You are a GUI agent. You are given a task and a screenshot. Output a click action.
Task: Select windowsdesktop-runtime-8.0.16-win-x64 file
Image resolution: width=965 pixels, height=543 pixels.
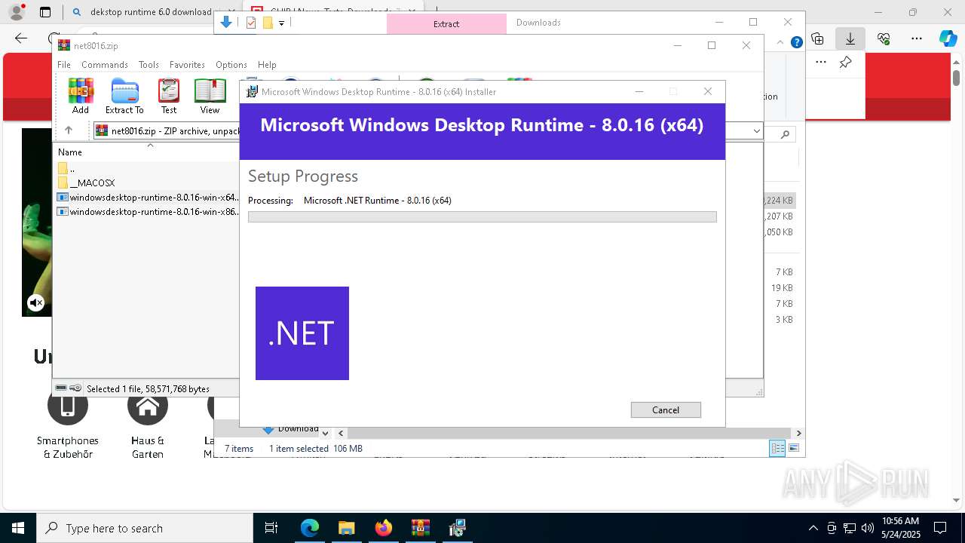tap(149, 198)
